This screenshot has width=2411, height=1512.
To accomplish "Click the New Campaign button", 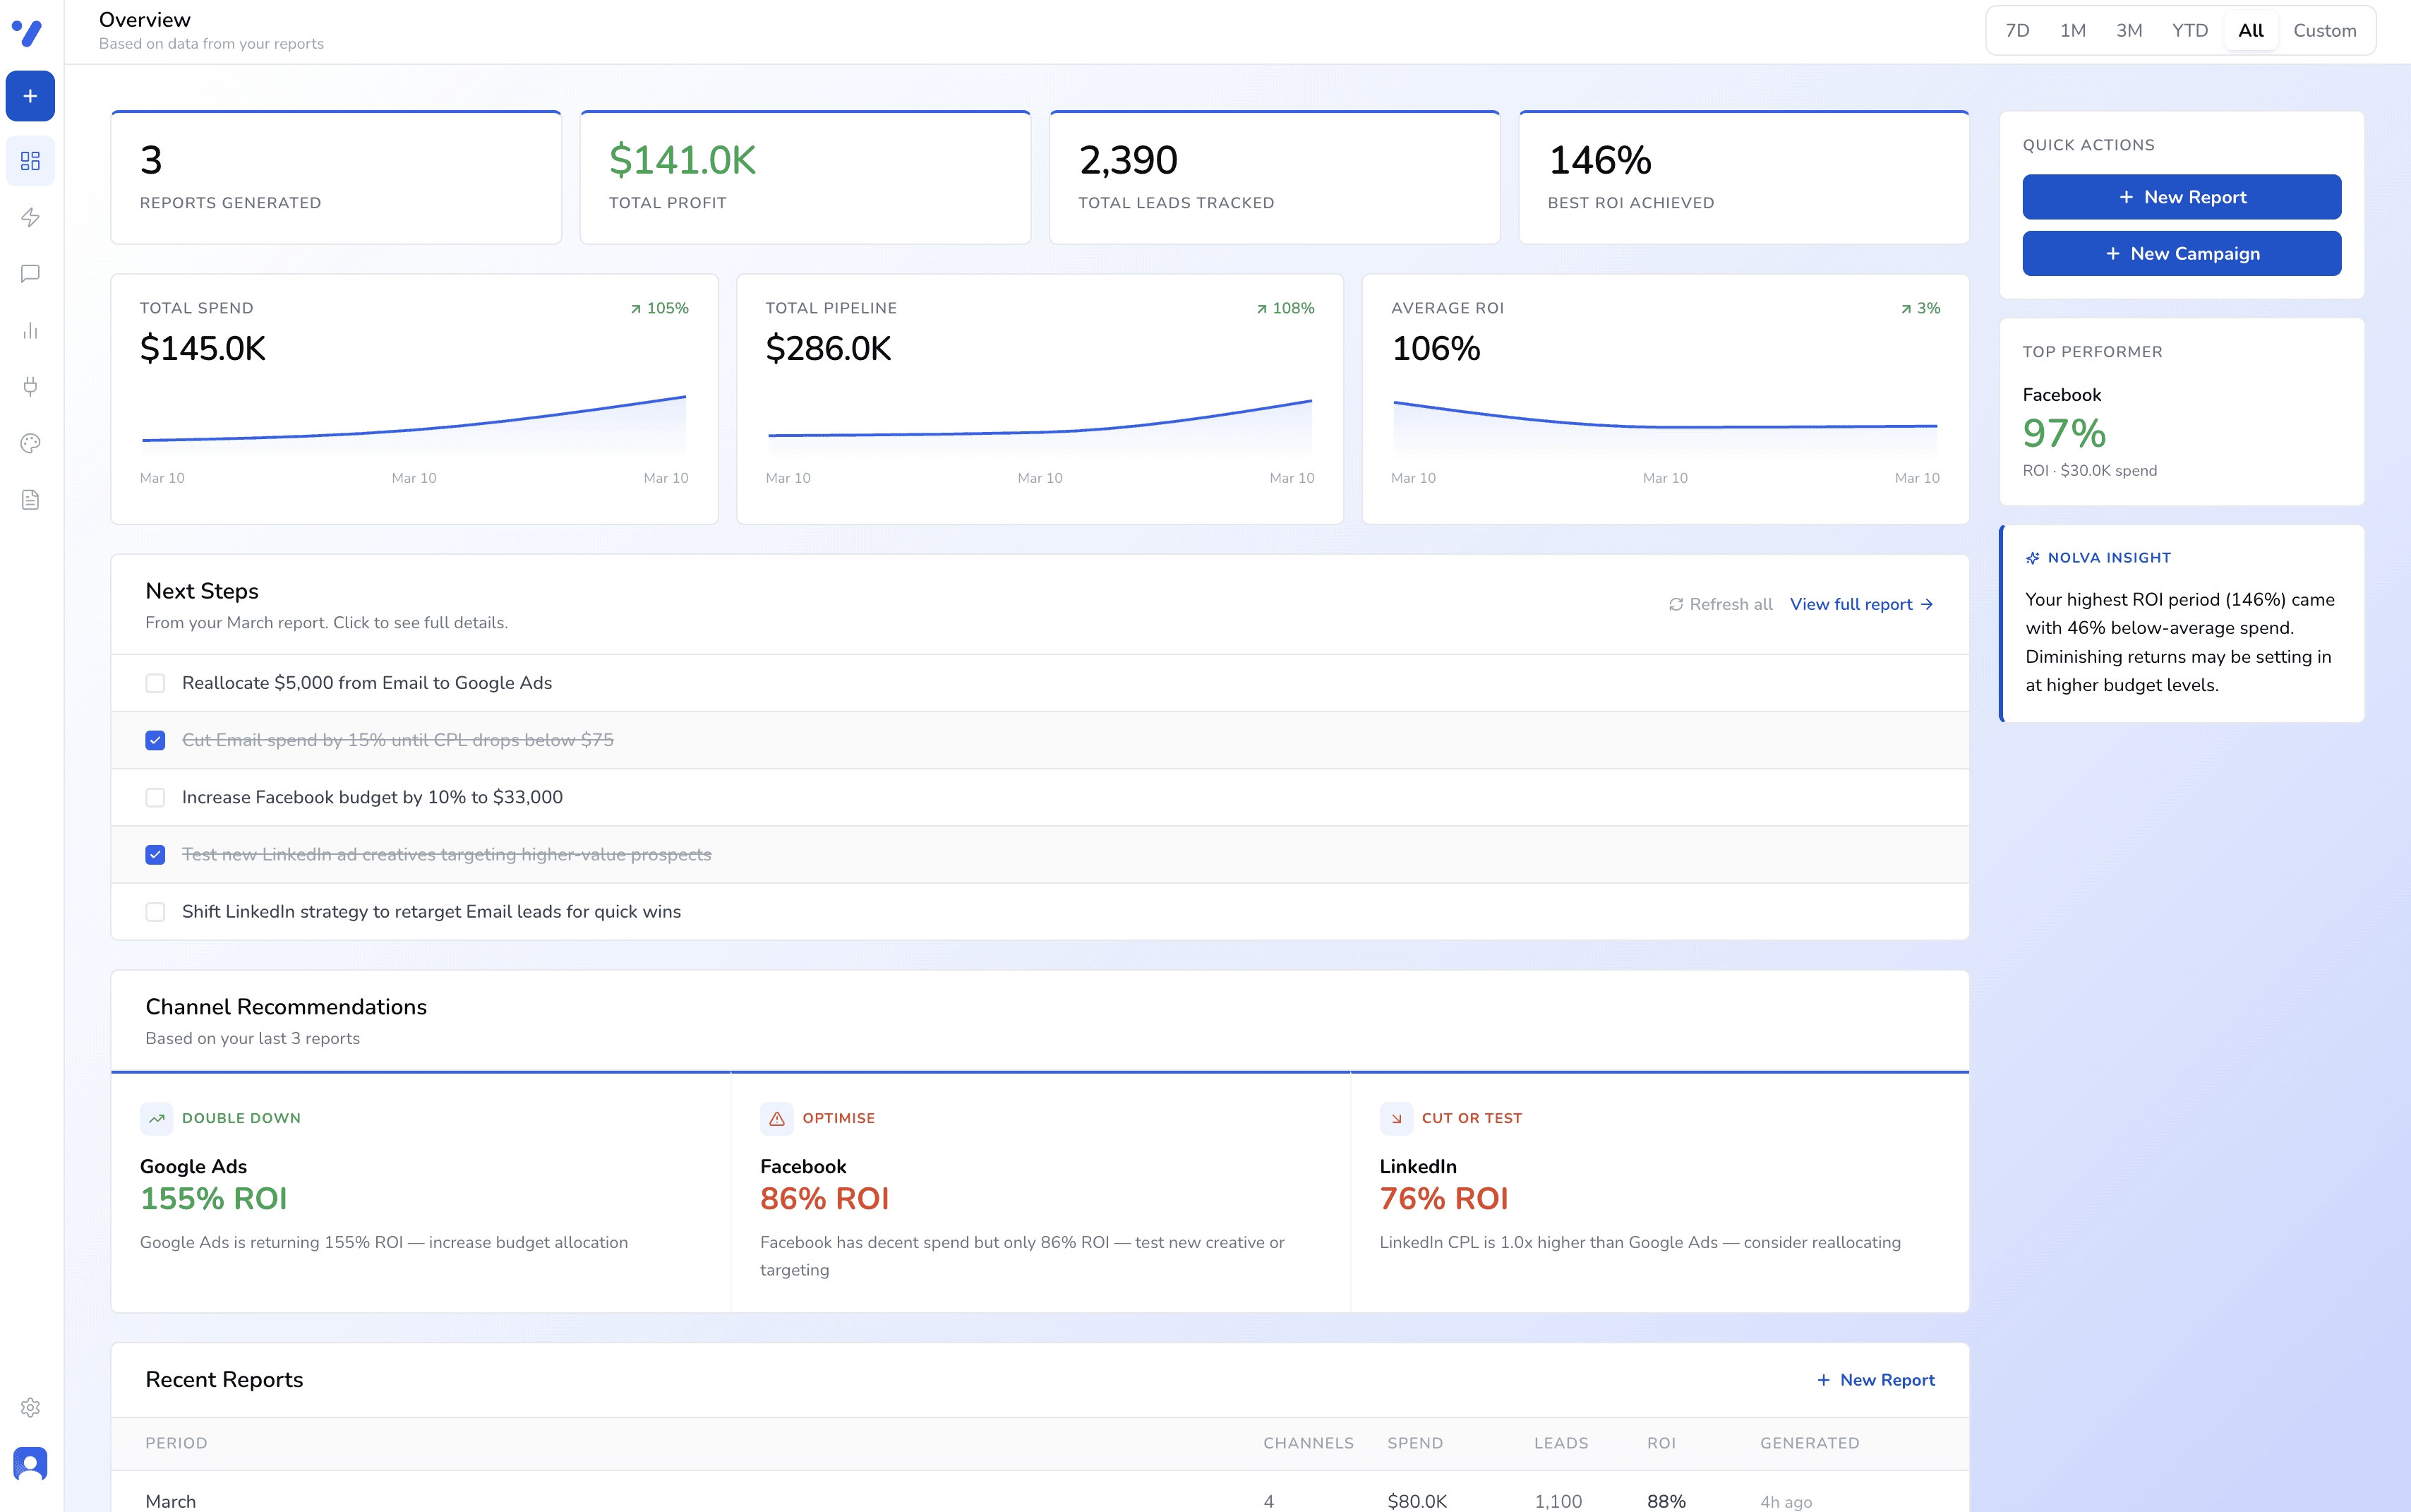I will (x=2181, y=253).
